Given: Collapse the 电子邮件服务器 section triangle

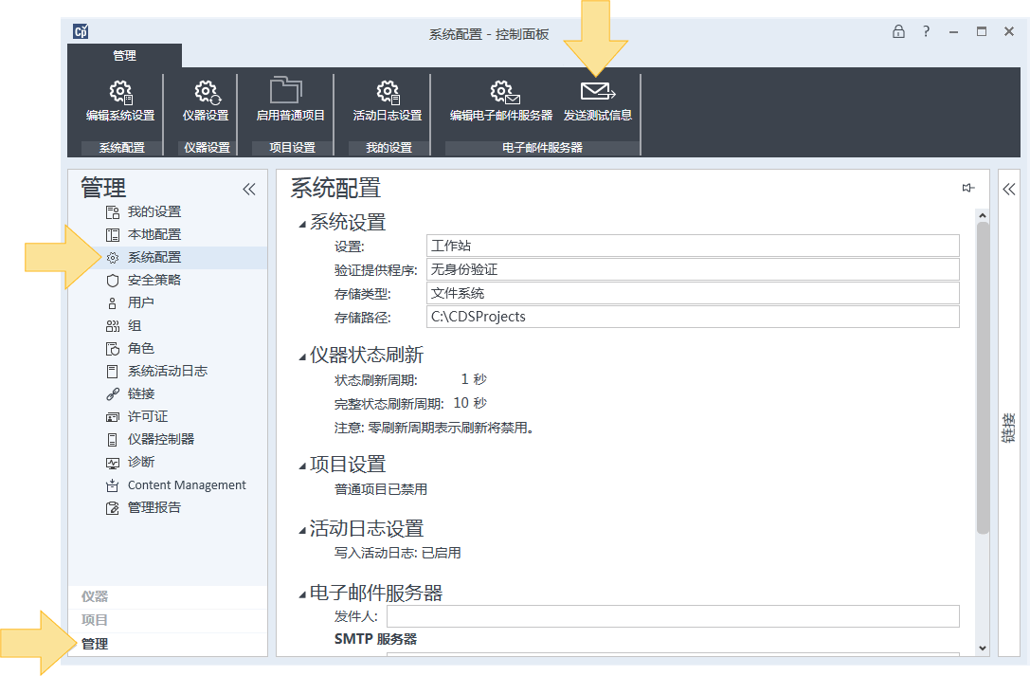Looking at the screenshot, I should coord(302,595).
